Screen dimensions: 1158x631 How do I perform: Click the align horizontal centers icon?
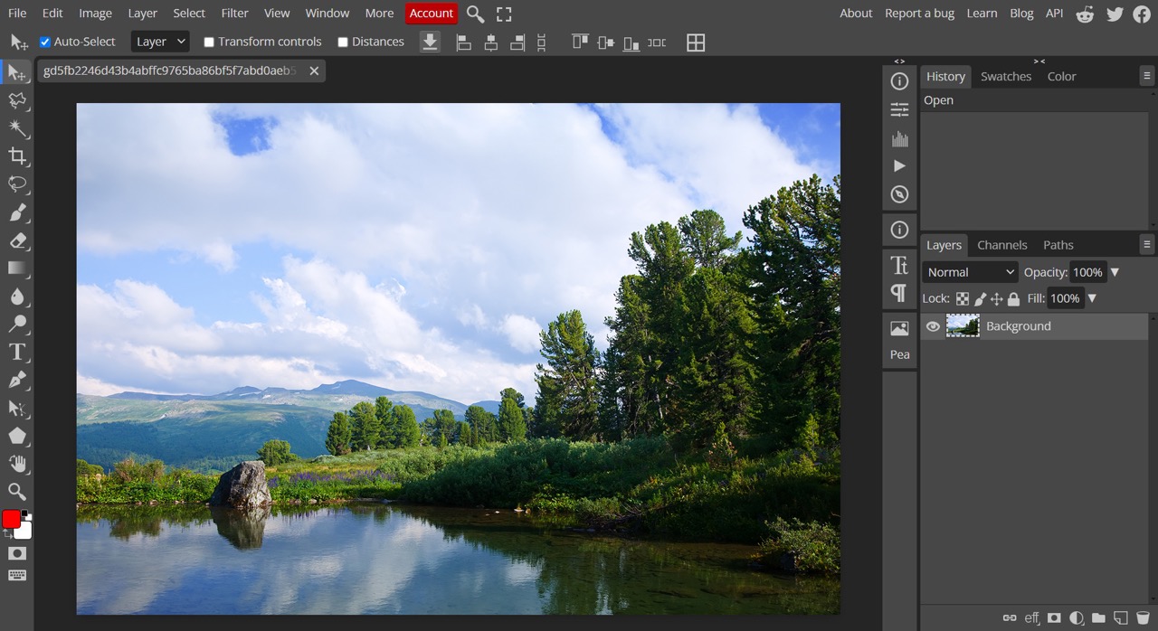point(491,42)
